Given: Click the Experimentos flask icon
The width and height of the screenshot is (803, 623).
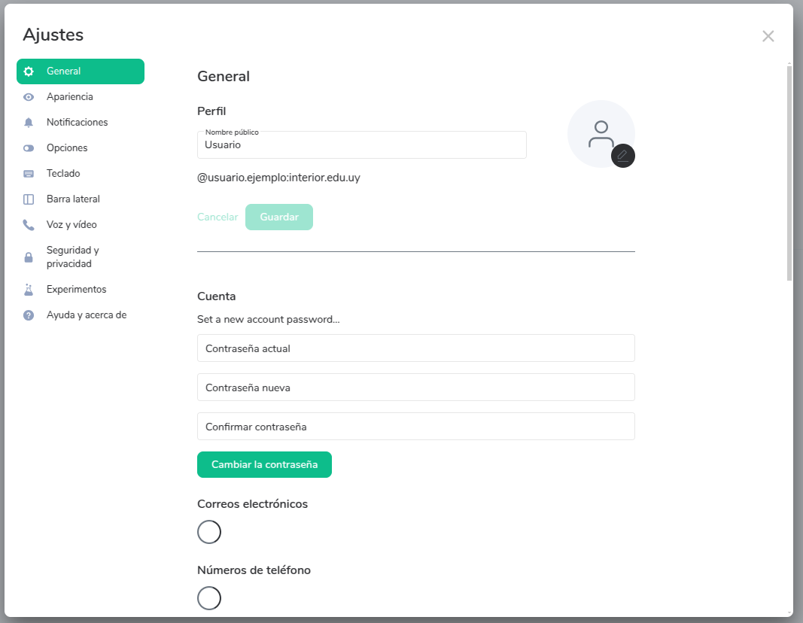Looking at the screenshot, I should pyautogui.click(x=29, y=290).
